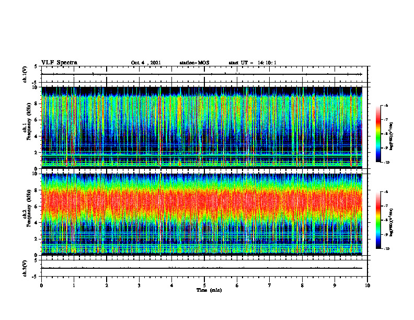
Task: Click the ch.1 spectrogram color bar
Action: click(378, 134)
